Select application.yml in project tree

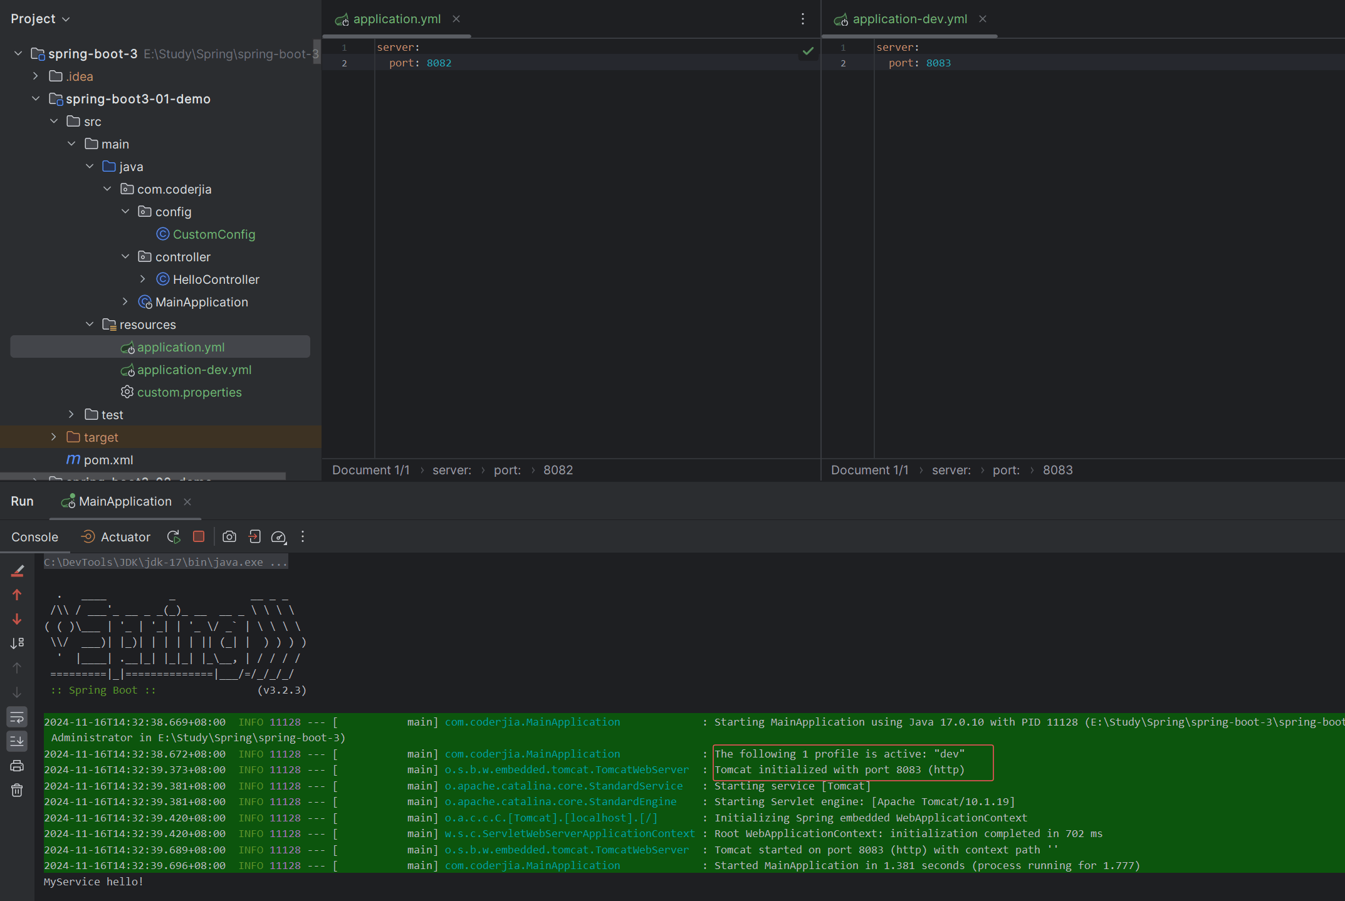160,346
